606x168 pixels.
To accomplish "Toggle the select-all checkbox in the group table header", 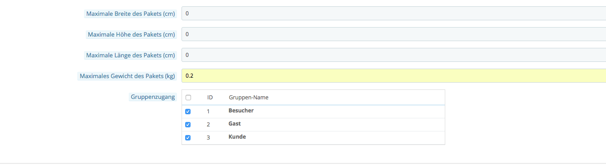I will (x=188, y=98).
